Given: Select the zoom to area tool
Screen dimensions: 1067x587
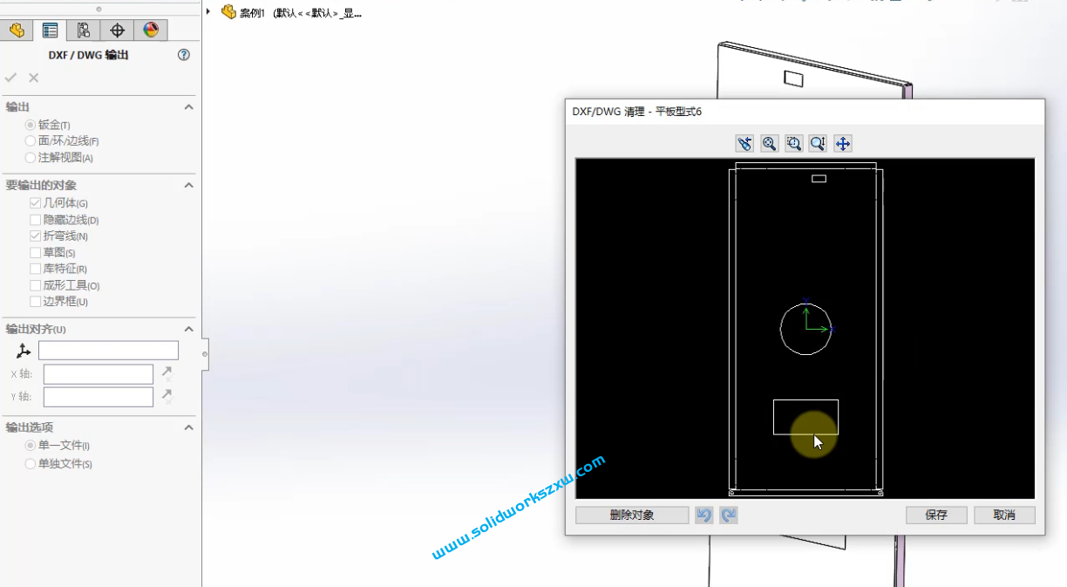Looking at the screenshot, I should 793,143.
